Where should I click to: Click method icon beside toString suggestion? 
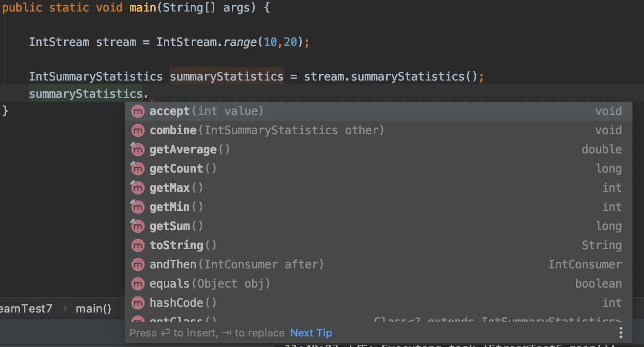(138, 245)
